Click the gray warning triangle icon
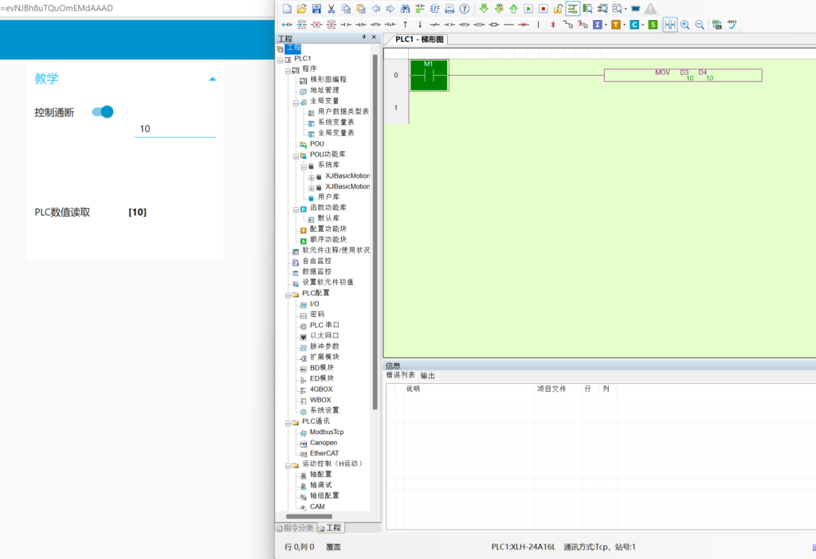 point(650,8)
